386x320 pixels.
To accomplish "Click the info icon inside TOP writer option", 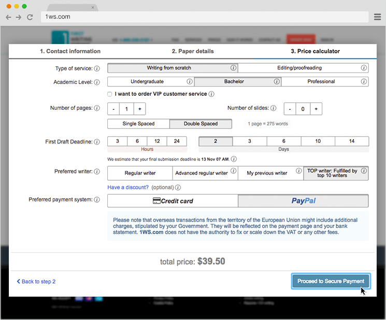I will (x=364, y=171).
